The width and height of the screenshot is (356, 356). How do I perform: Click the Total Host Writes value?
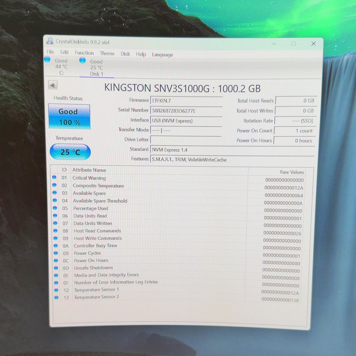(x=296, y=111)
